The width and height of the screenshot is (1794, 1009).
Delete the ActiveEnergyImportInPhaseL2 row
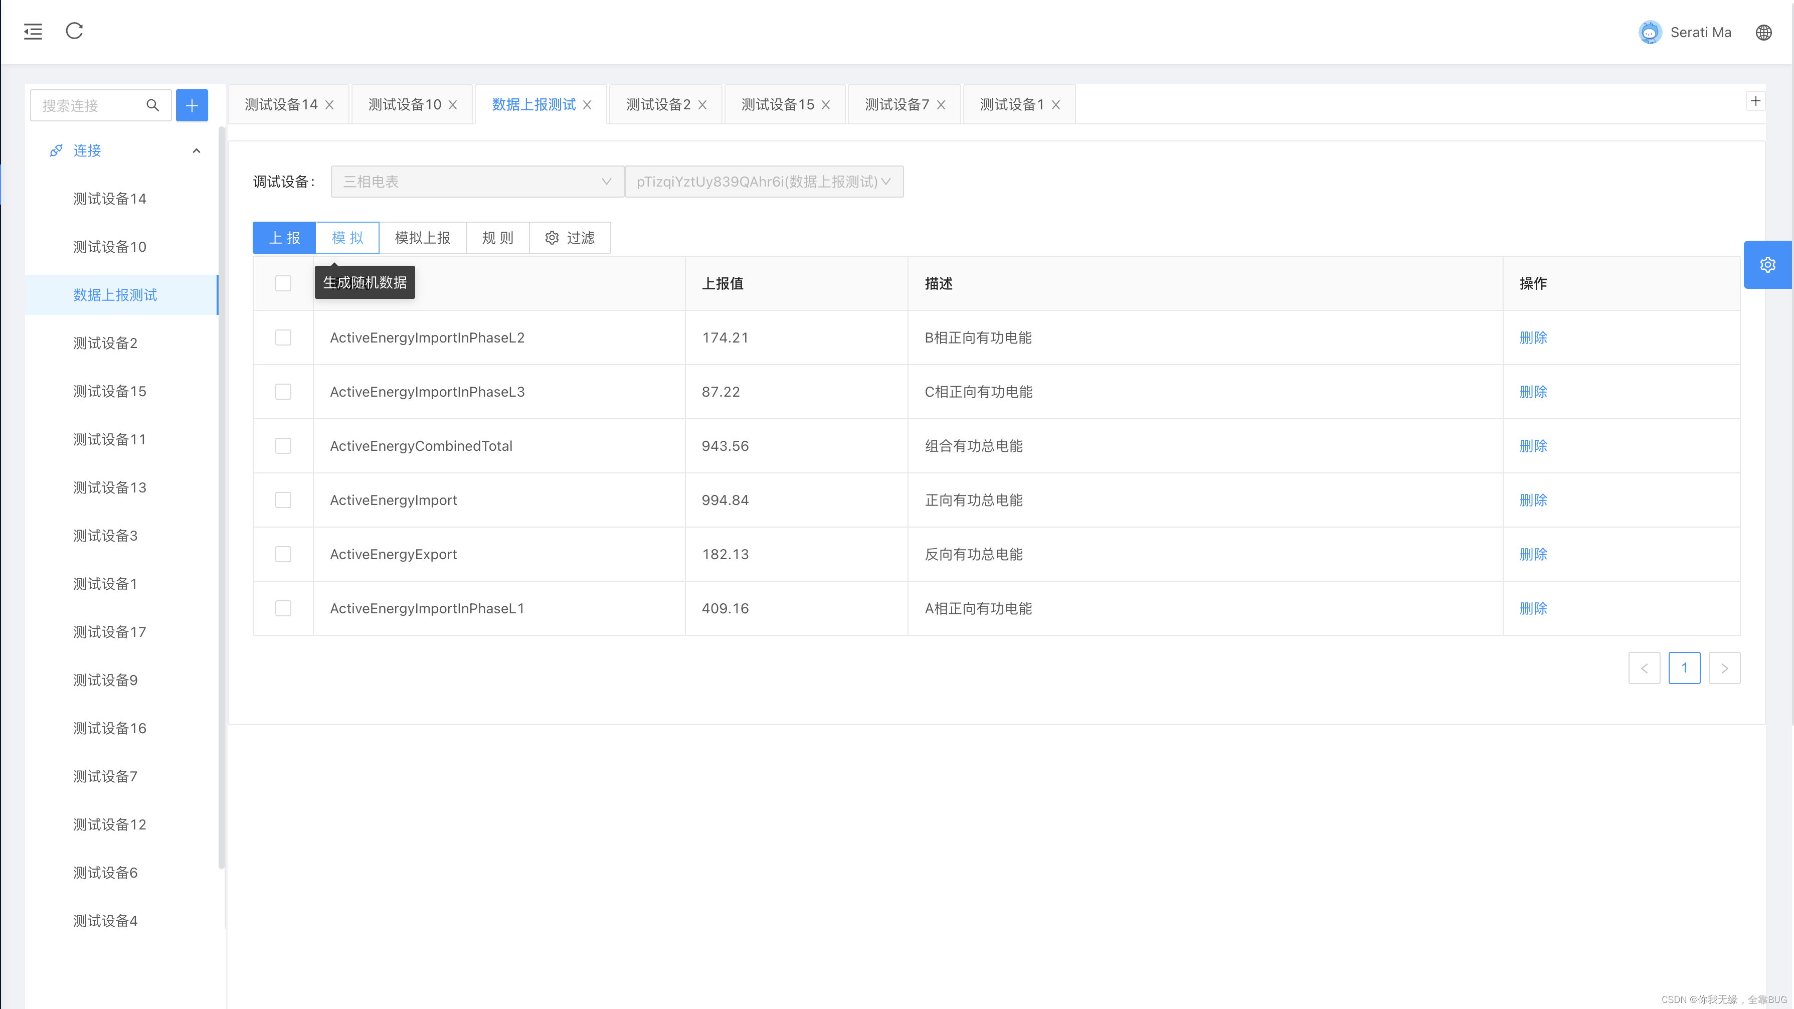[x=1533, y=338]
